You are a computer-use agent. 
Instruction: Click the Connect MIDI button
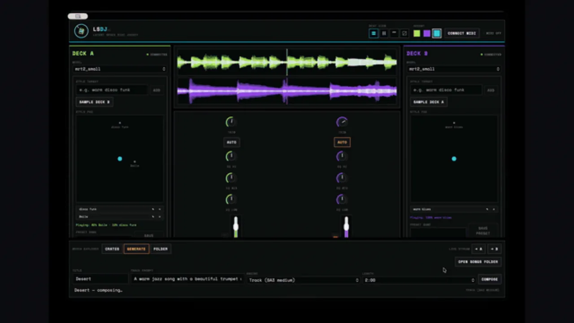pos(461,33)
